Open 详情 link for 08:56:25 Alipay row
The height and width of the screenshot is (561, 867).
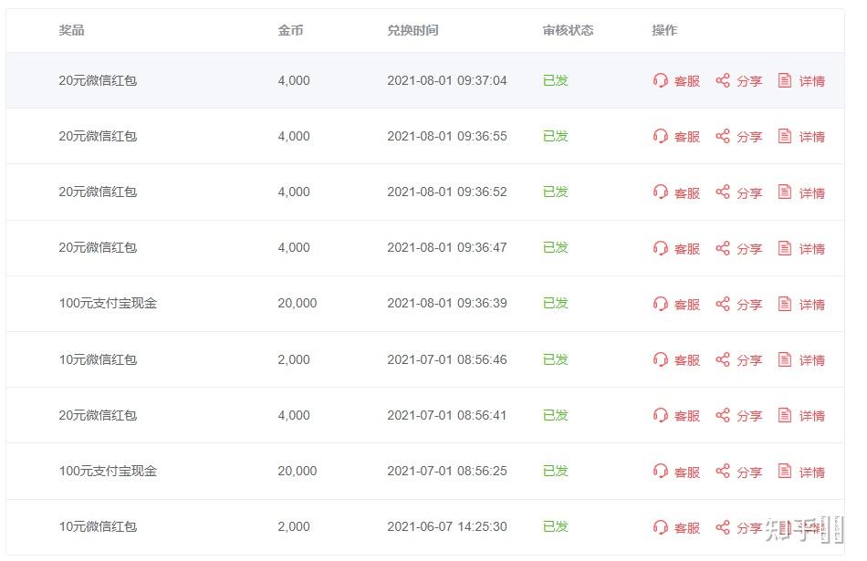point(811,472)
